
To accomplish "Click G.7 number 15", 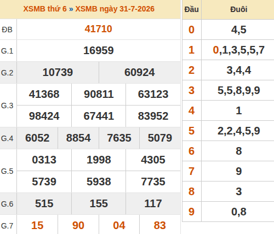I will tap(37, 225).
